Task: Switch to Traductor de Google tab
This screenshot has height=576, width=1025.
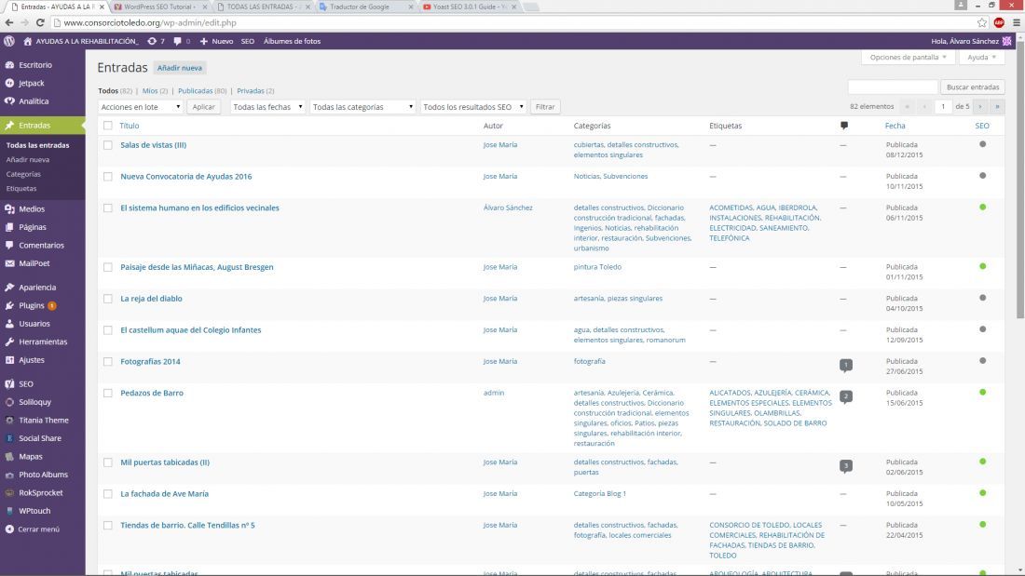Action: pyautogui.click(x=364, y=7)
